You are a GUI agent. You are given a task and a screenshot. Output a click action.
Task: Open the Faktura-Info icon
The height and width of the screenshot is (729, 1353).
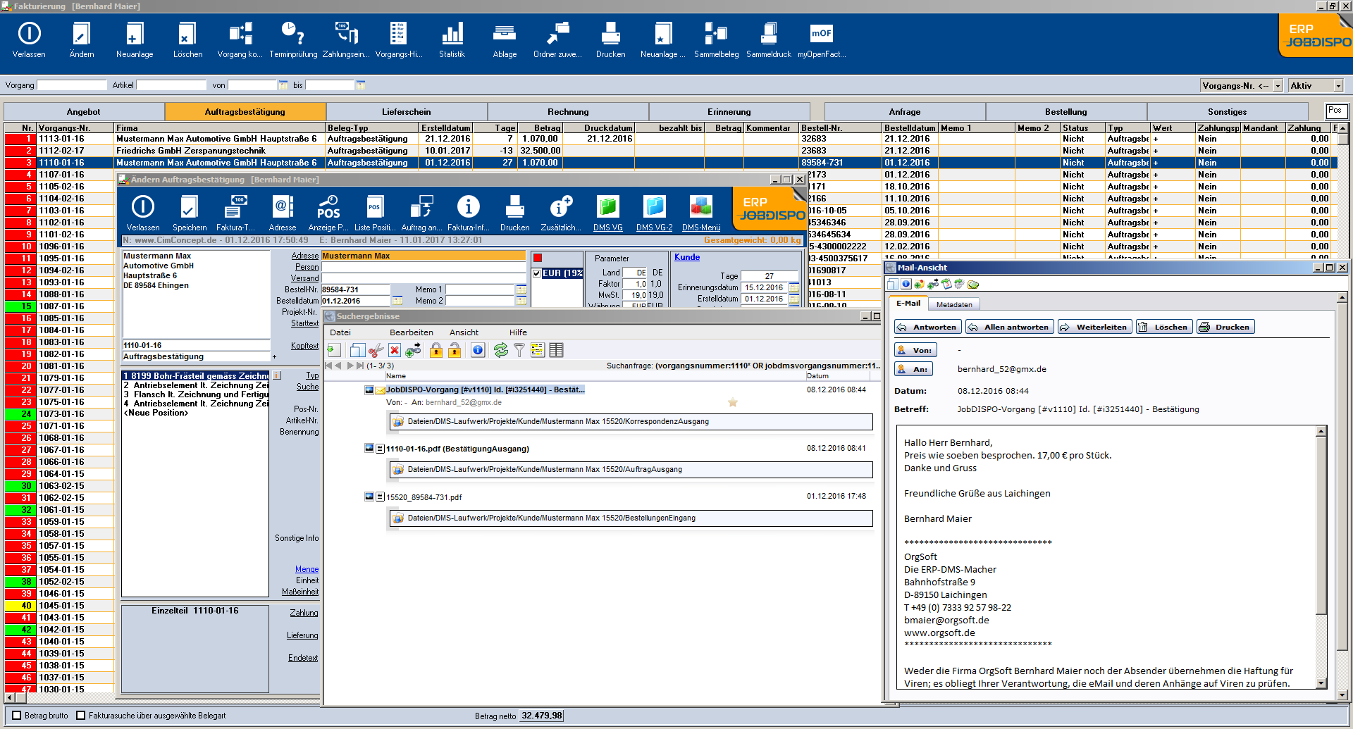click(469, 209)
